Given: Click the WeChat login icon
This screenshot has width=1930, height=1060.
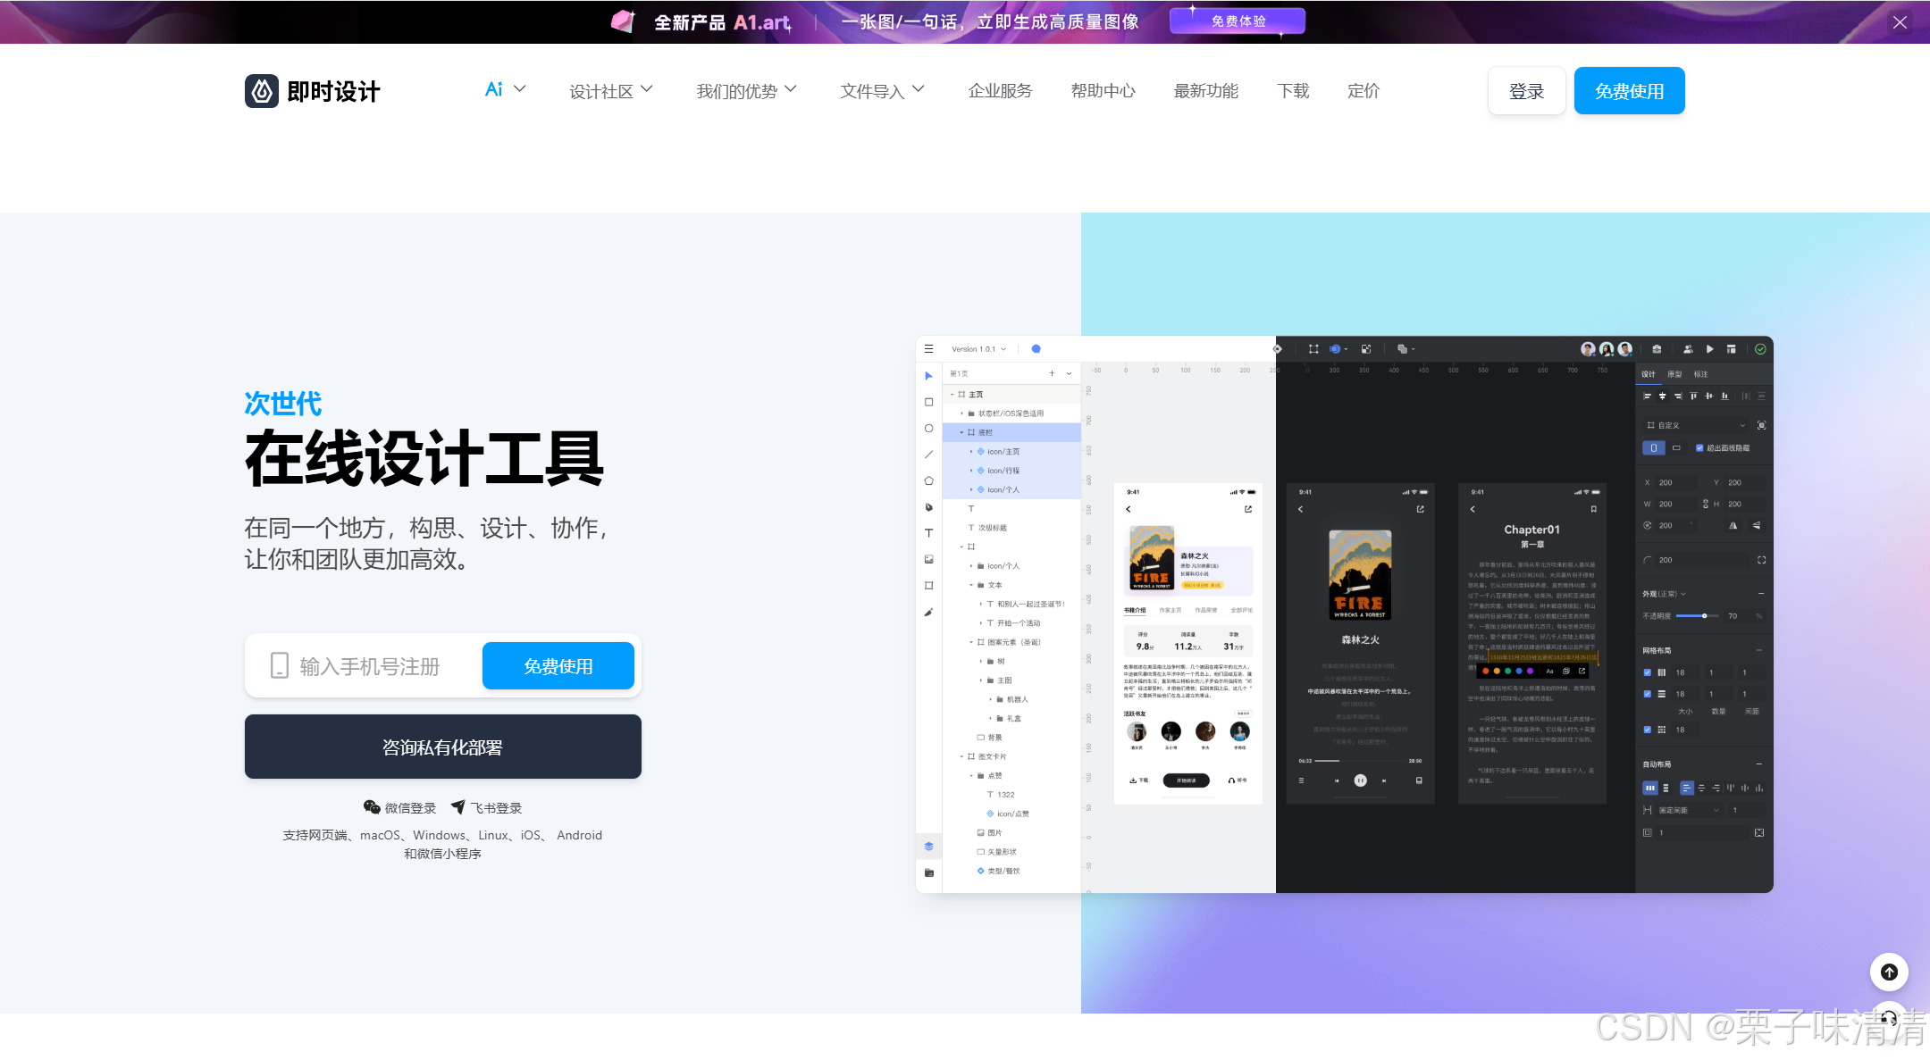Looking at the screenshot, I should (372, 807).
